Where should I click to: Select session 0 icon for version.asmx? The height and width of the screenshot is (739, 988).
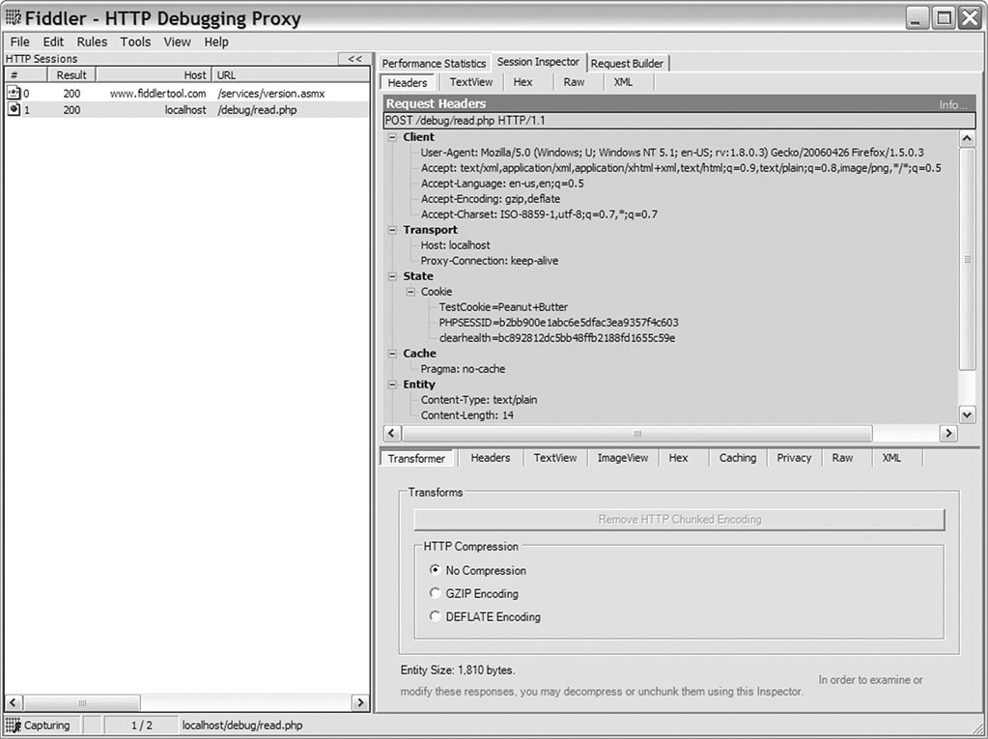click(14, 94)
